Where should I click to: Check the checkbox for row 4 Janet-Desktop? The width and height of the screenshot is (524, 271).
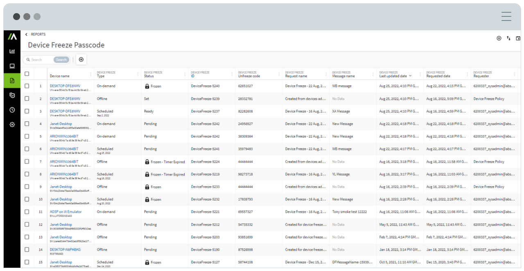27,124
